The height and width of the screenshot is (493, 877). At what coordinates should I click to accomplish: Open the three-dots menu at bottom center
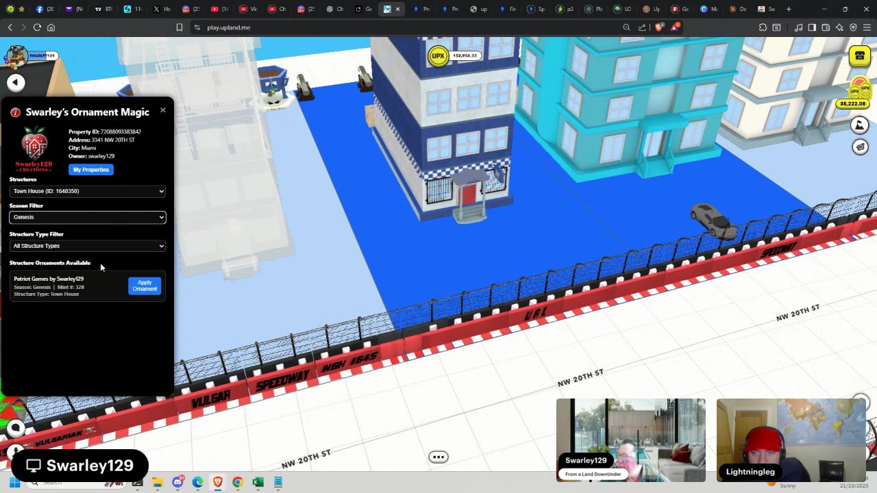tap(438, 457)
